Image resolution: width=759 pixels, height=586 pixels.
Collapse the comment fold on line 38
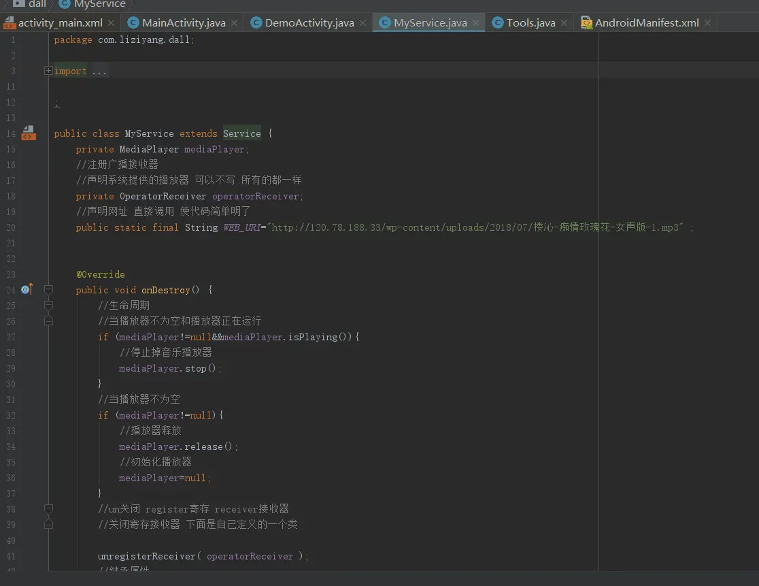click(48, 508)
